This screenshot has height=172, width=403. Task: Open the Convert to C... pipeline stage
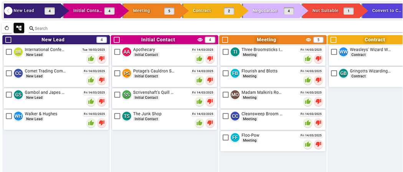(x=383, y=11)
